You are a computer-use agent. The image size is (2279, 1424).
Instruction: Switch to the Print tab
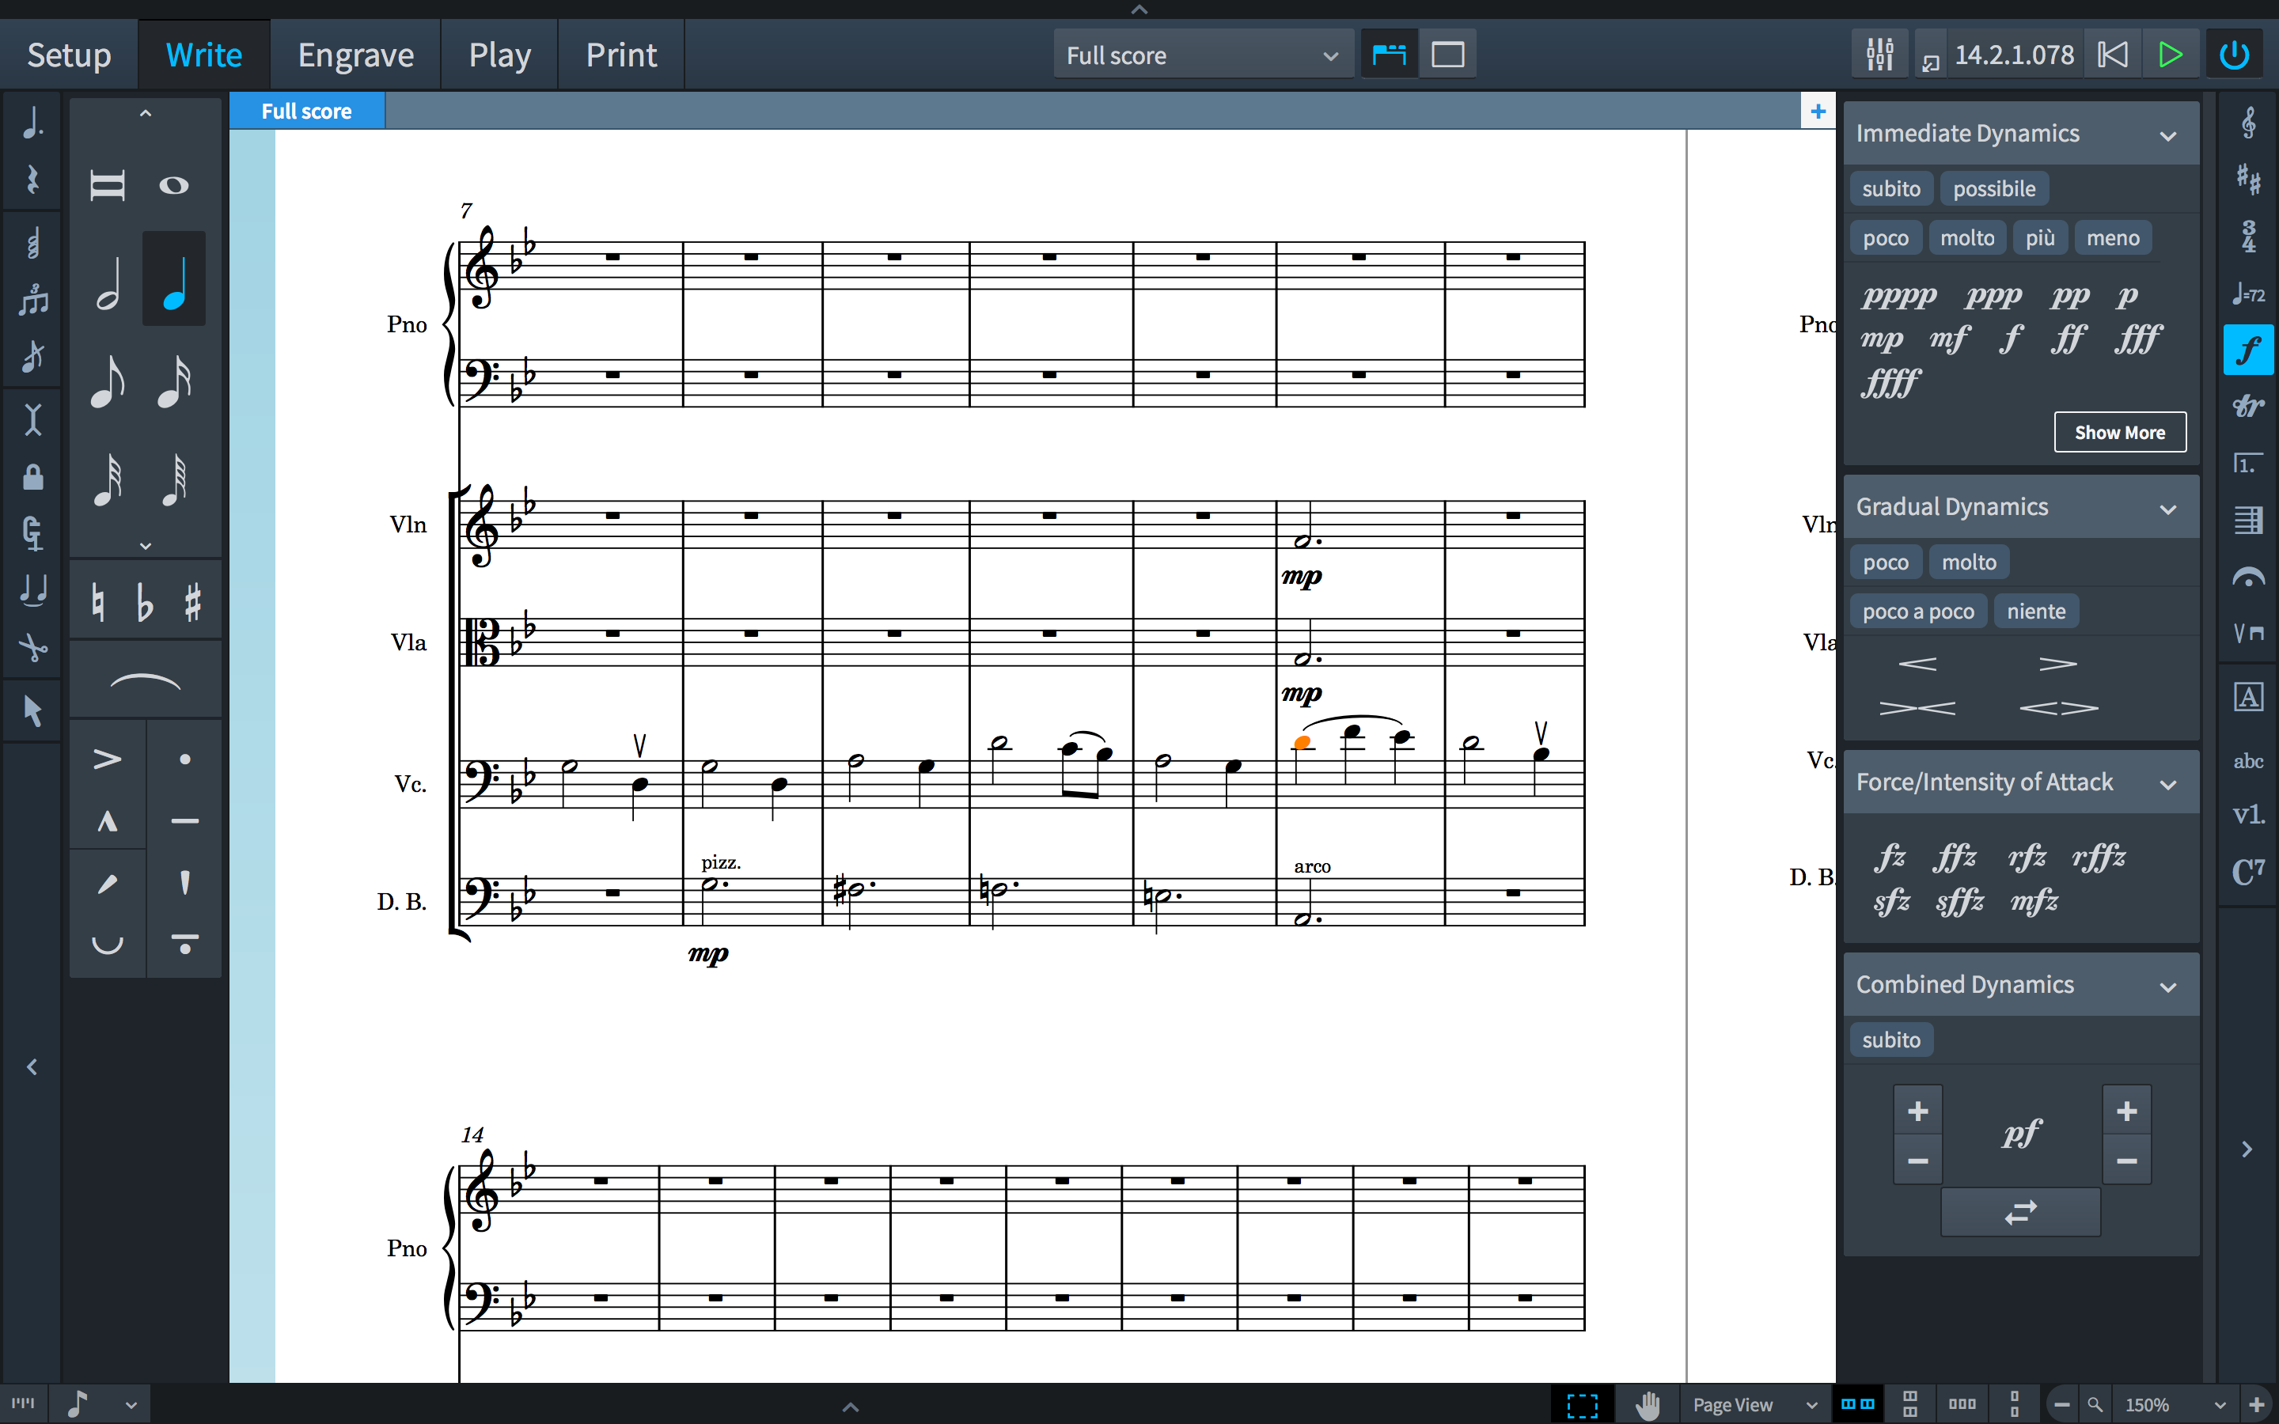click(620, 55)
